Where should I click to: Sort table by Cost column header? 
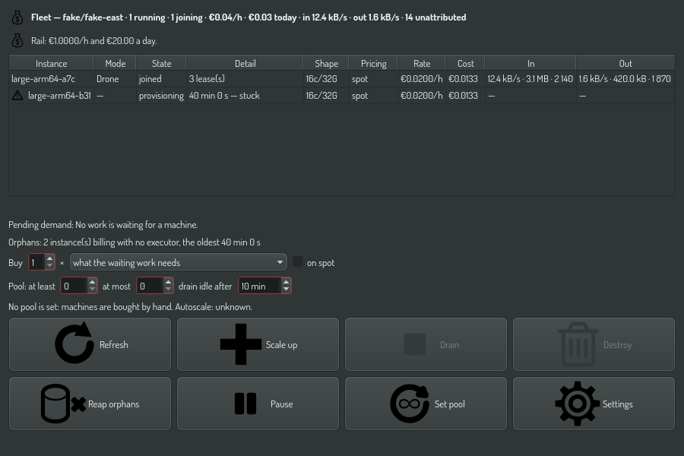465,63
